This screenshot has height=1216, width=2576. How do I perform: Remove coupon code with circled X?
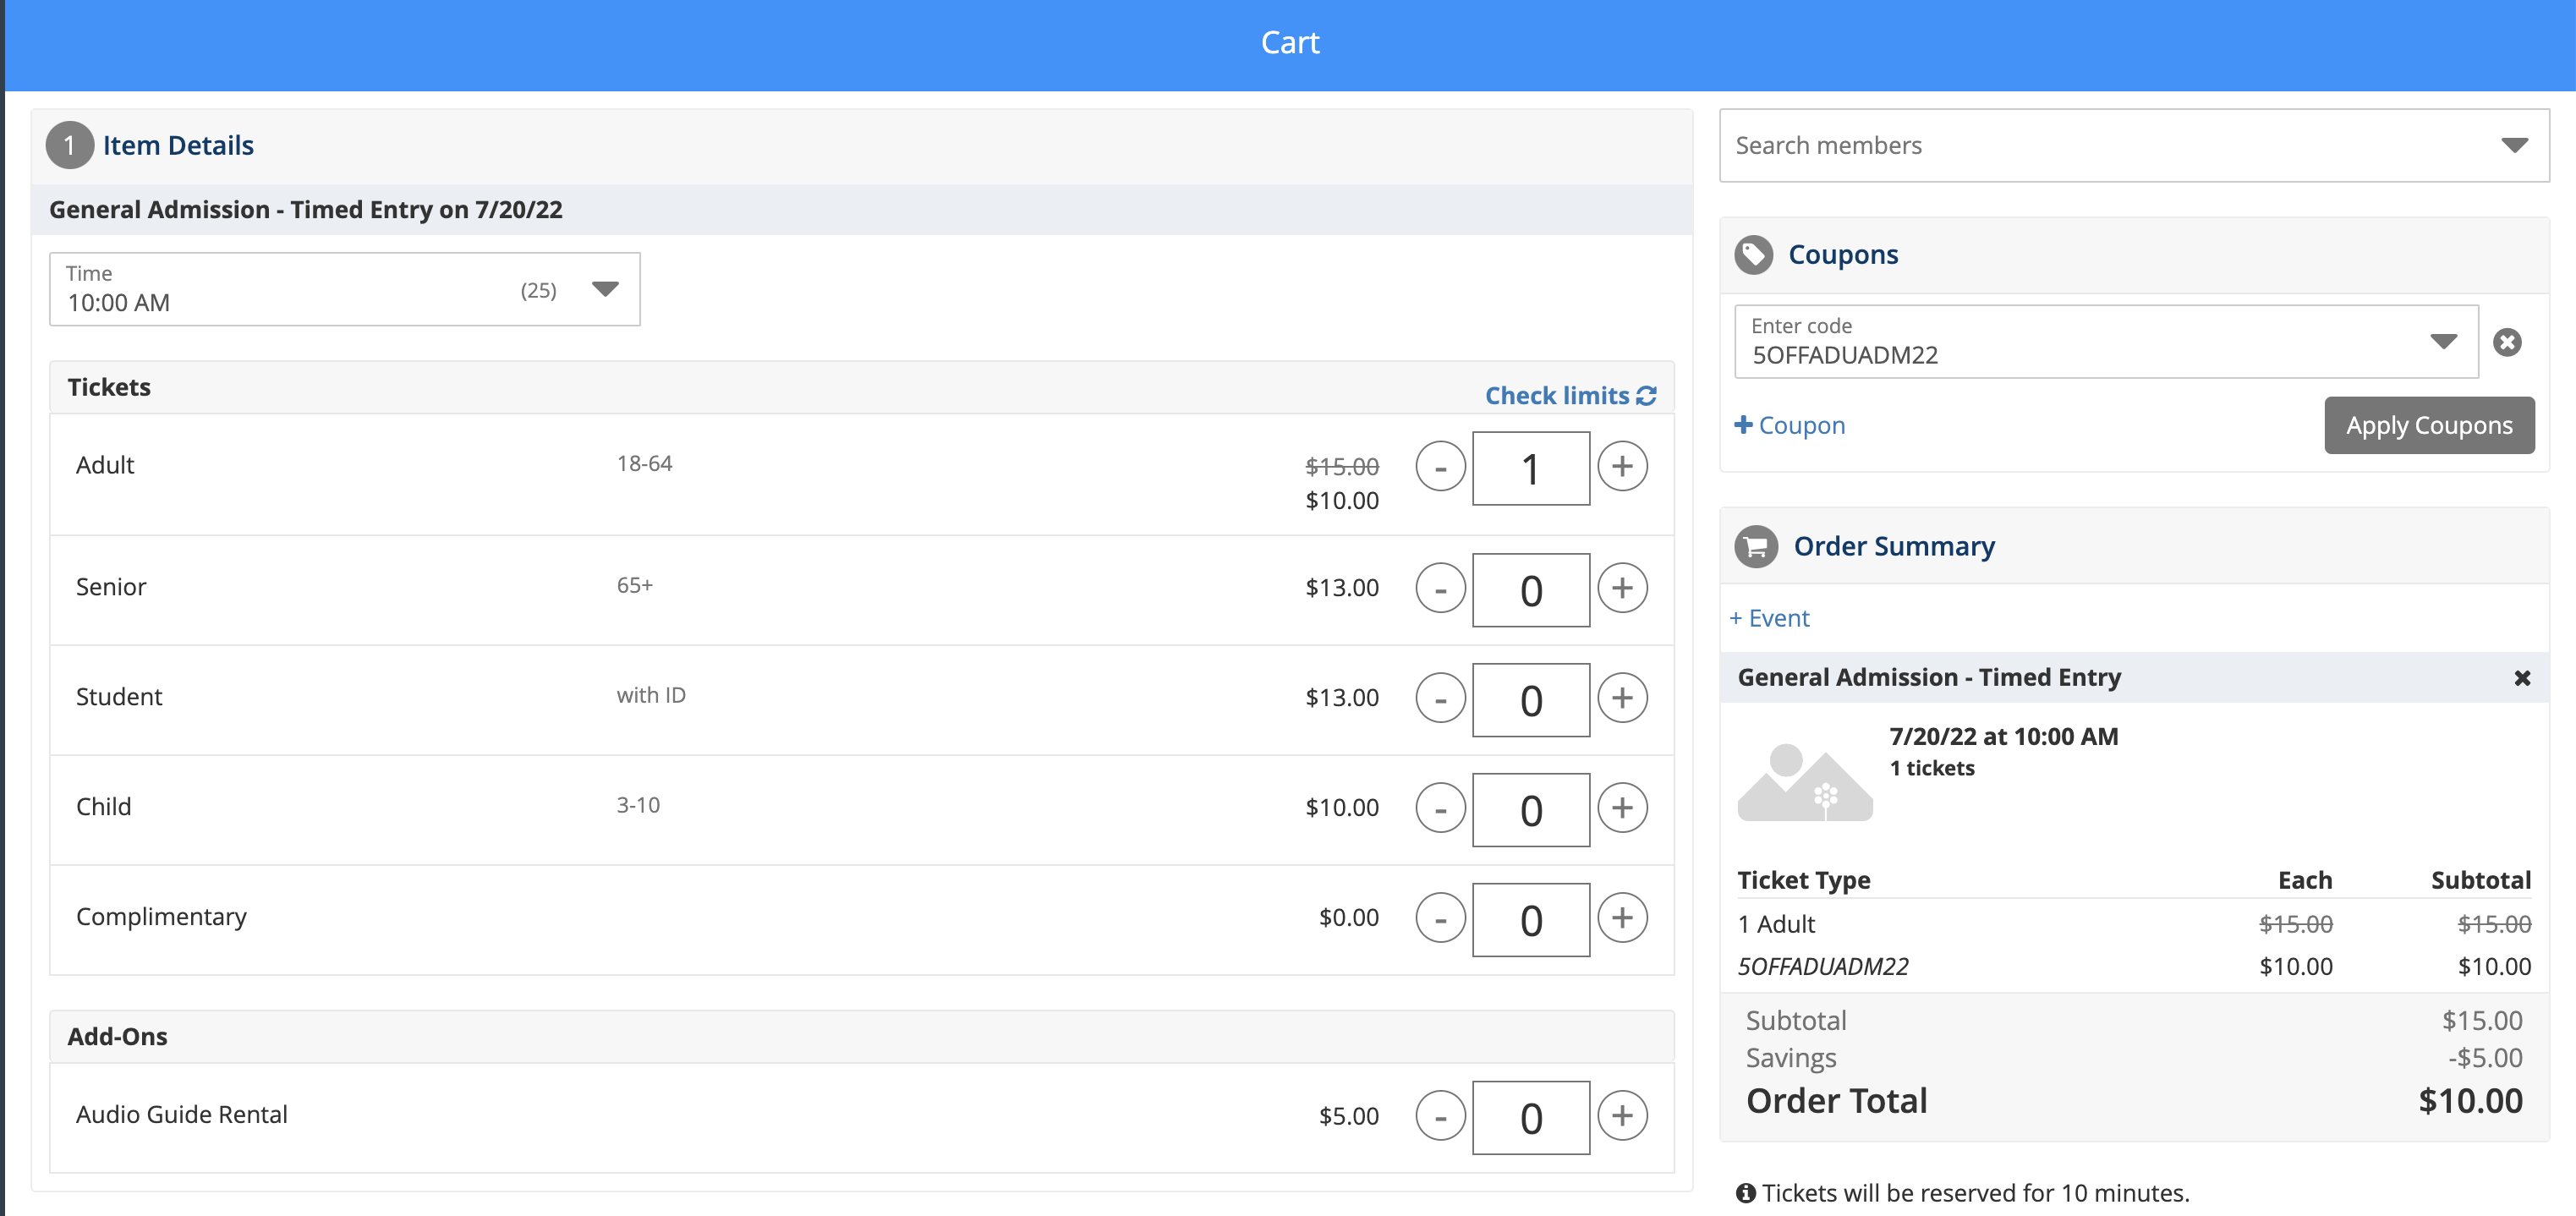click(2506, 343)
